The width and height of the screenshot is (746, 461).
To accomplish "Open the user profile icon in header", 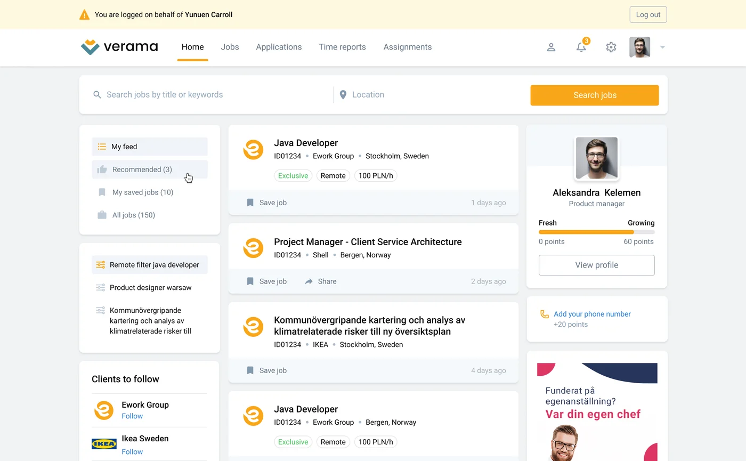I will [551, 47].
